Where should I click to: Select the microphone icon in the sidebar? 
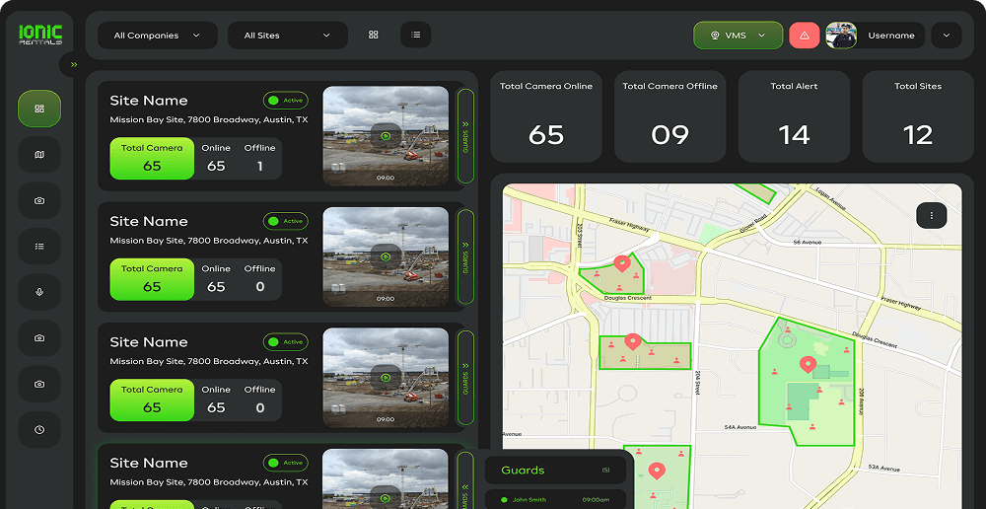click(x=39, y=292)
